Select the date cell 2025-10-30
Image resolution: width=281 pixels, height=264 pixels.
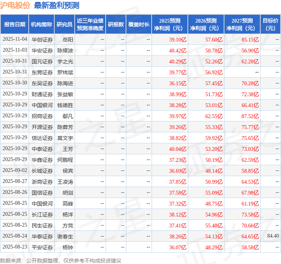(x=15, y=83)
